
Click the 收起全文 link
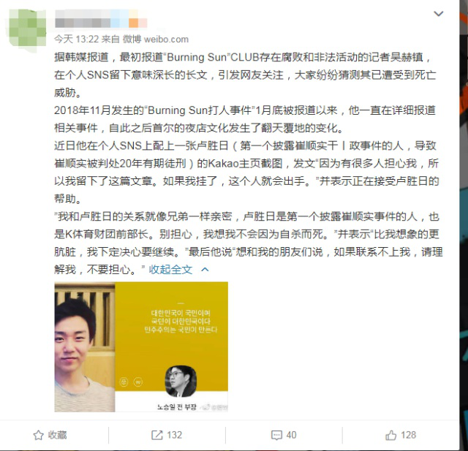(170, 270)
